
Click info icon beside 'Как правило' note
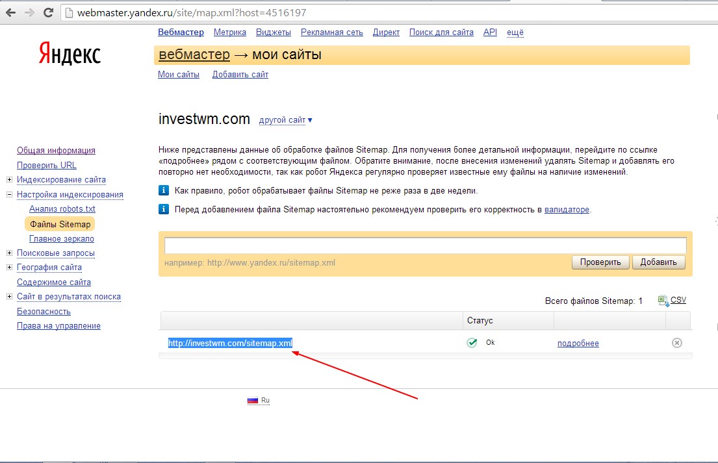164,190
